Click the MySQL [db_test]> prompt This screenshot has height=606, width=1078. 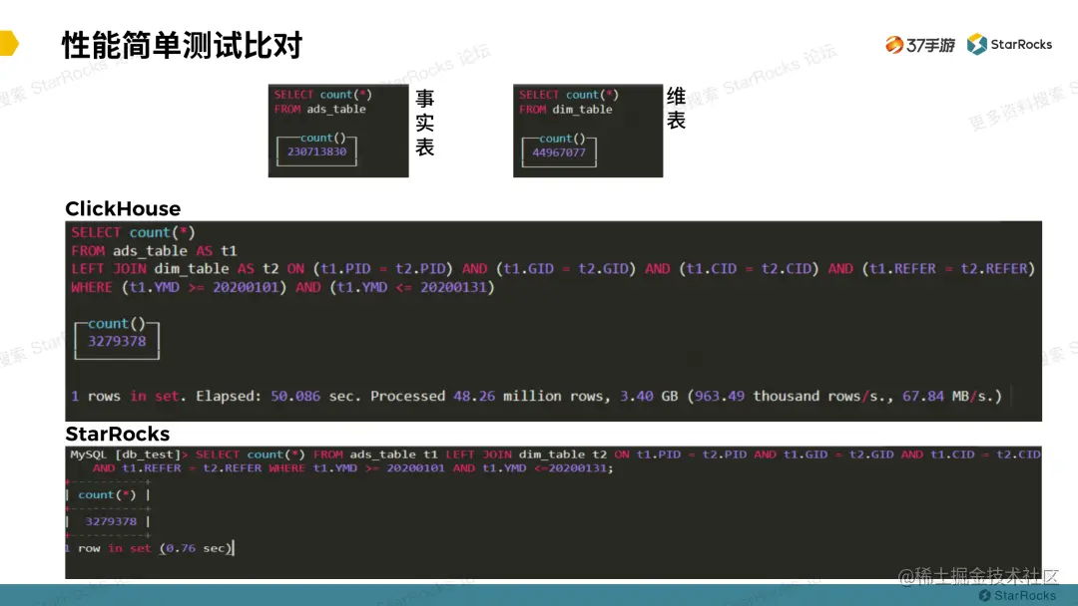129,454
